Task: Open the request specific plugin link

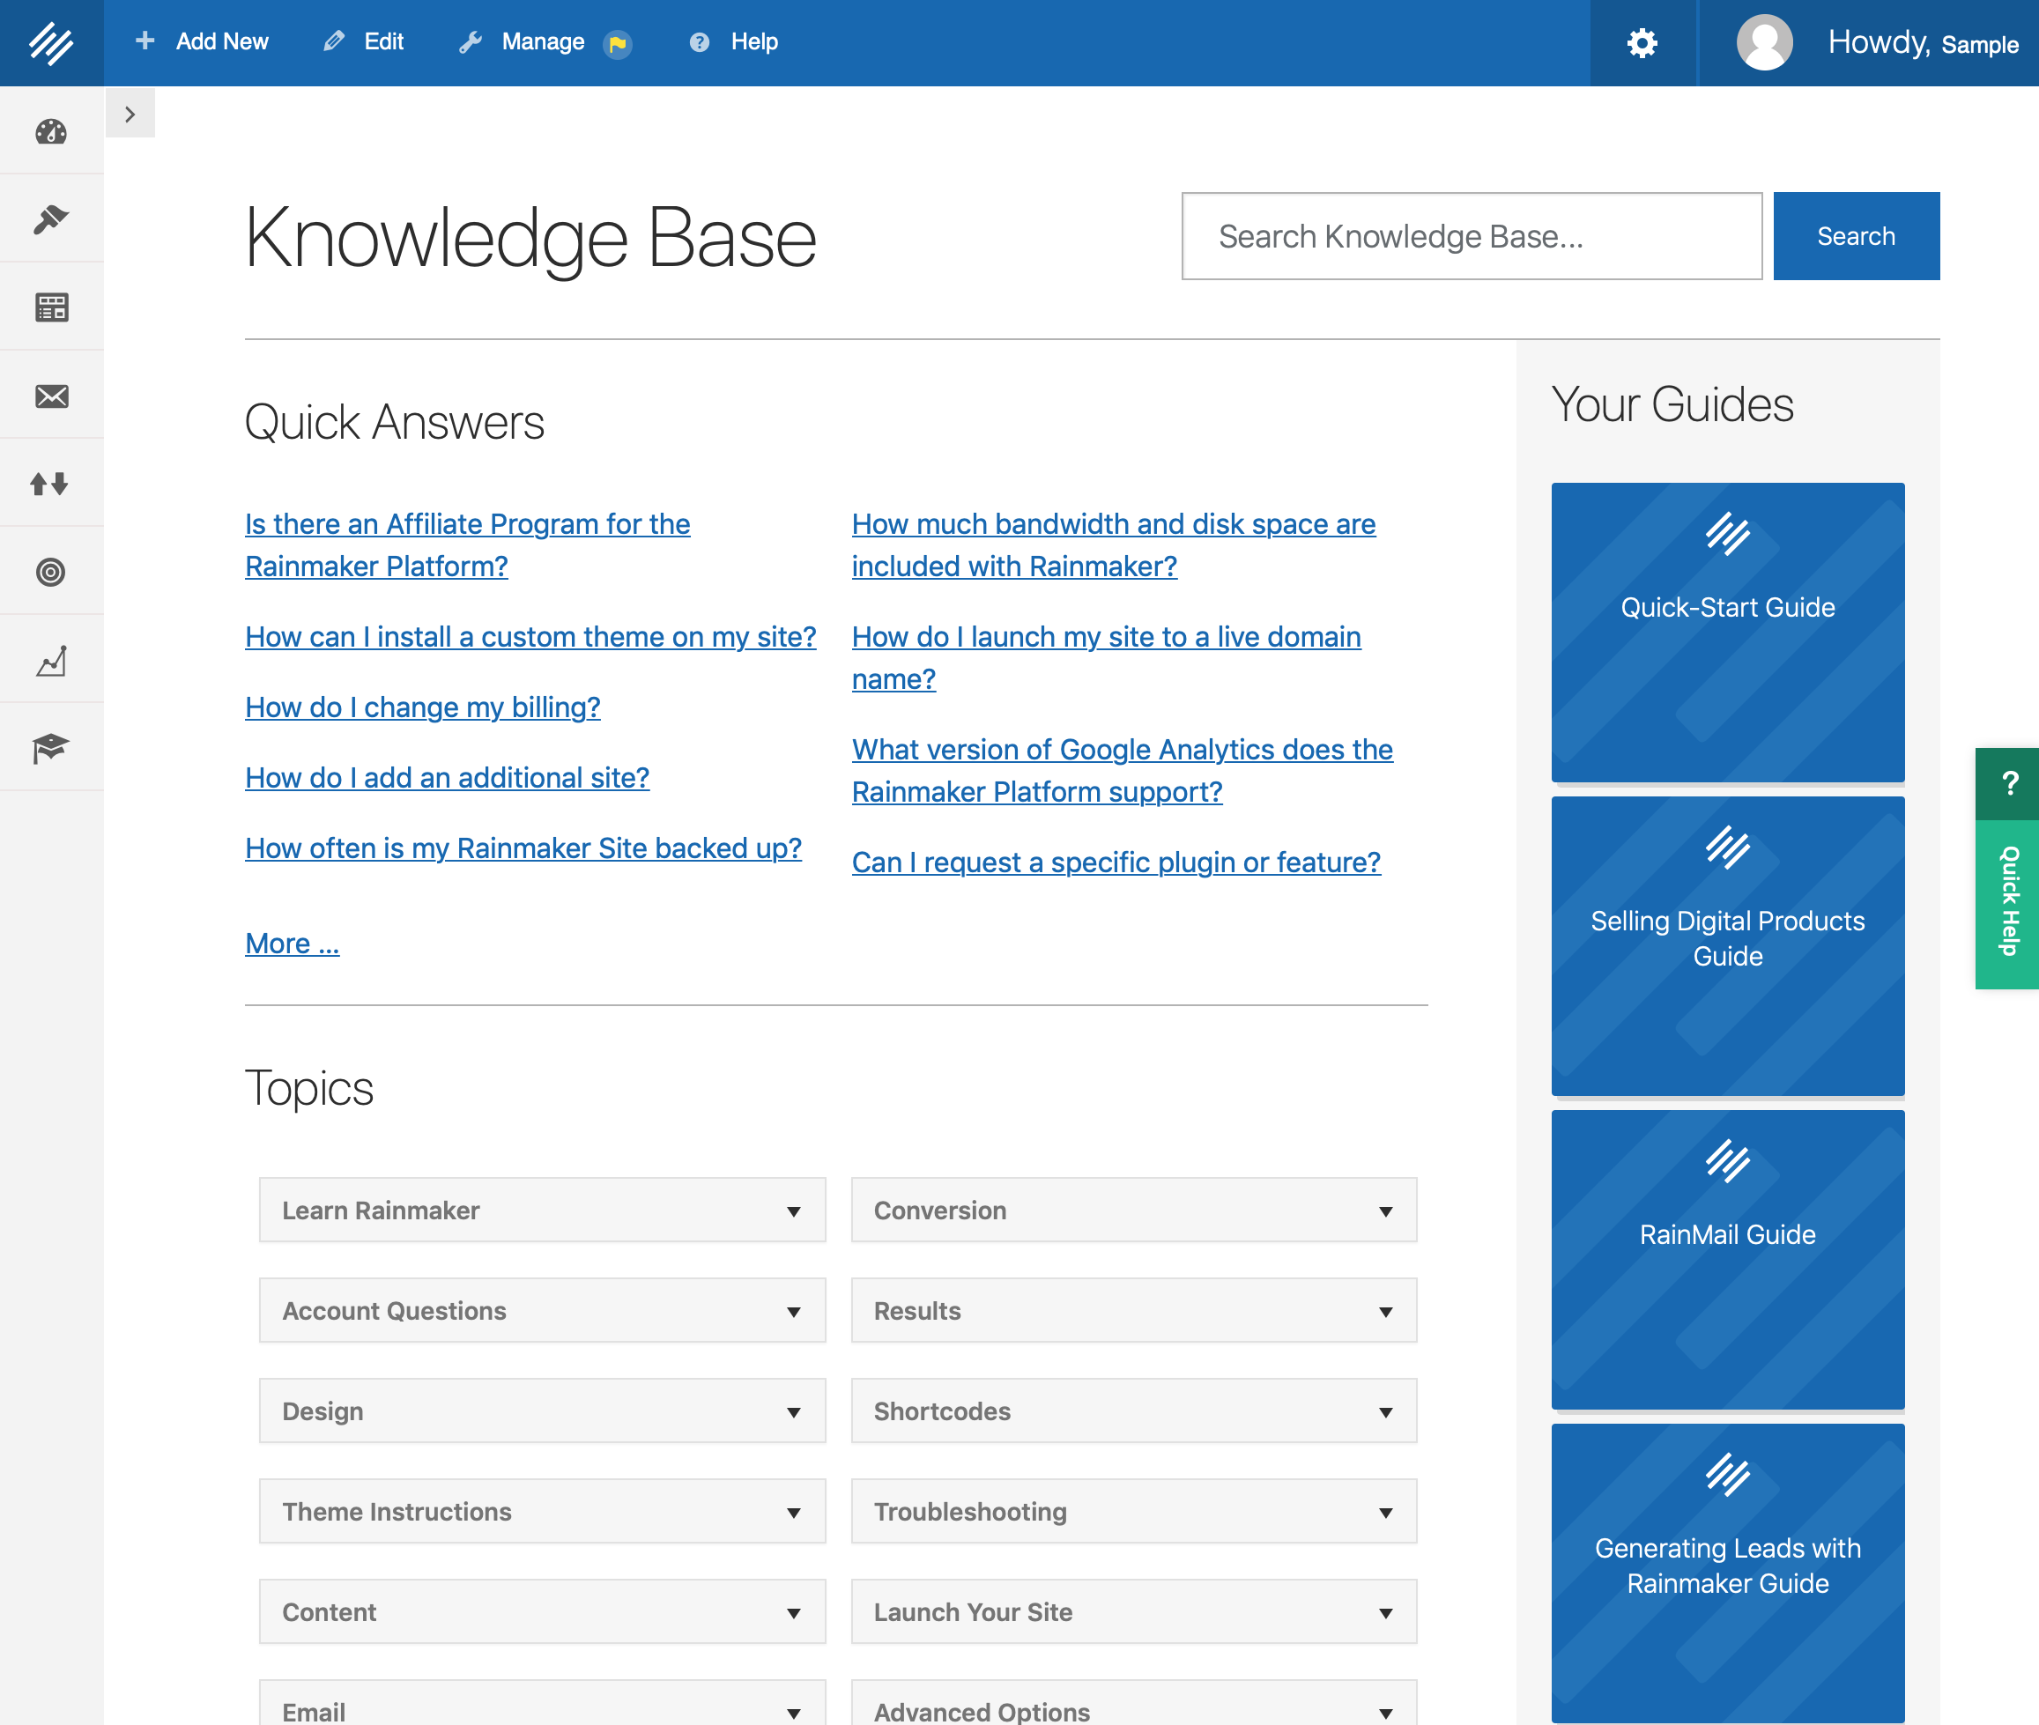Action: [x=1116, y=862]
